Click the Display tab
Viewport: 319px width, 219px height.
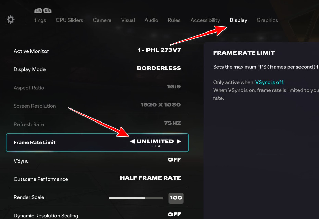(238, 20)
